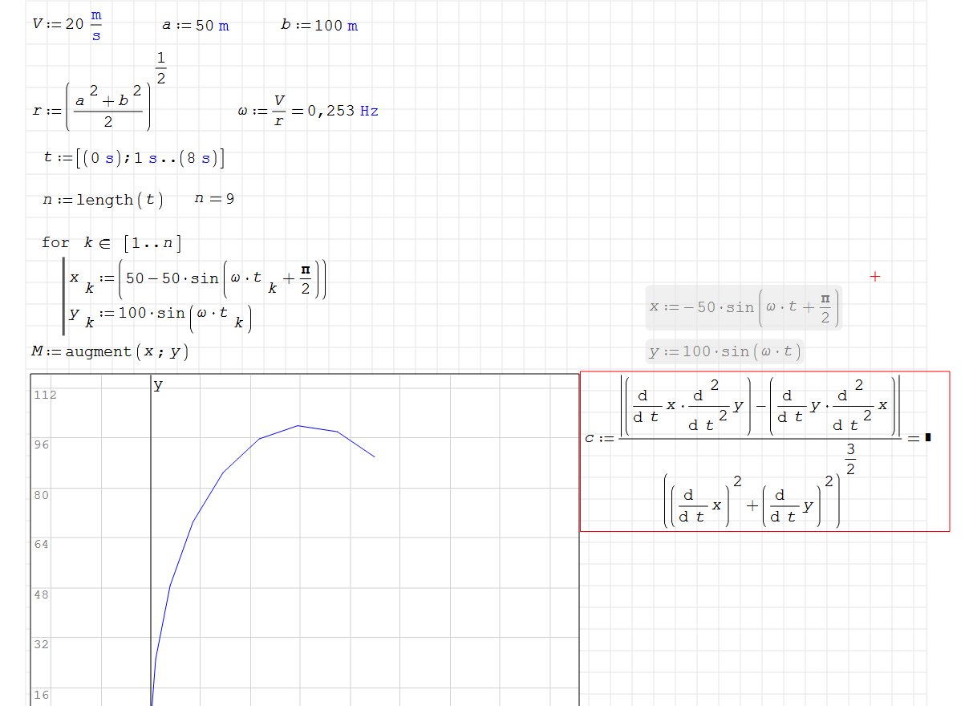Click the red plus cursor marker

[x=875, y=277]
